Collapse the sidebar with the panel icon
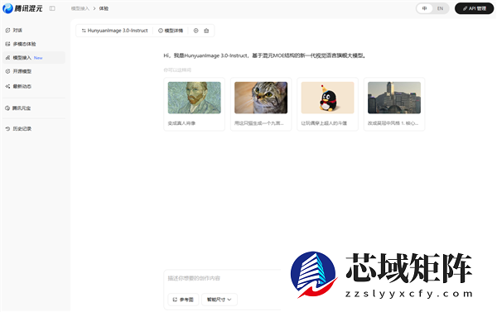 (52, 8)
